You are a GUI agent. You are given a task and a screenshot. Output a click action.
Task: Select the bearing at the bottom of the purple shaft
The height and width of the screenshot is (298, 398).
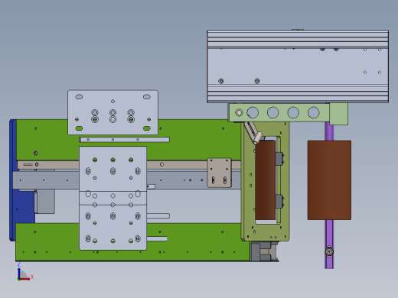[x=329, y=251]
